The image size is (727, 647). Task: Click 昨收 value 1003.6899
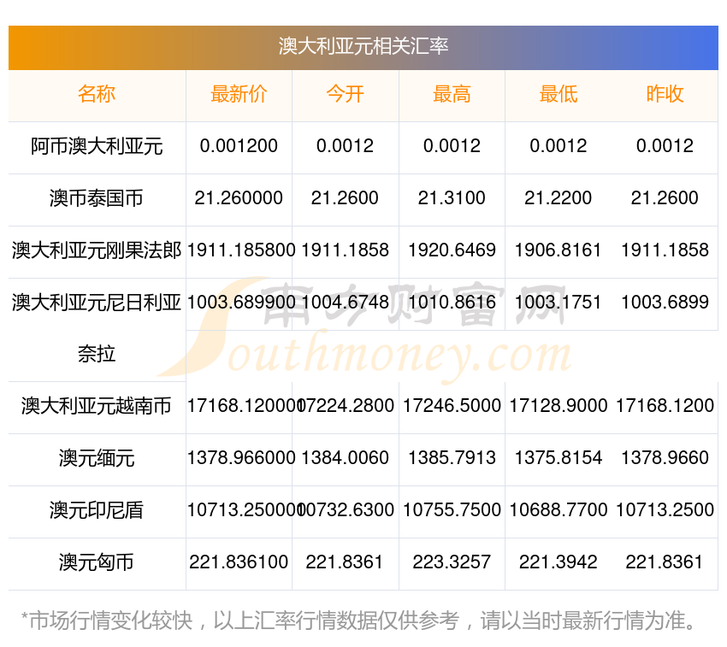(665, 303)
